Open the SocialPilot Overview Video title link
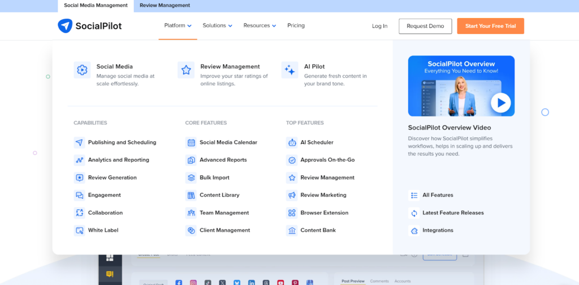 (450, 128)
